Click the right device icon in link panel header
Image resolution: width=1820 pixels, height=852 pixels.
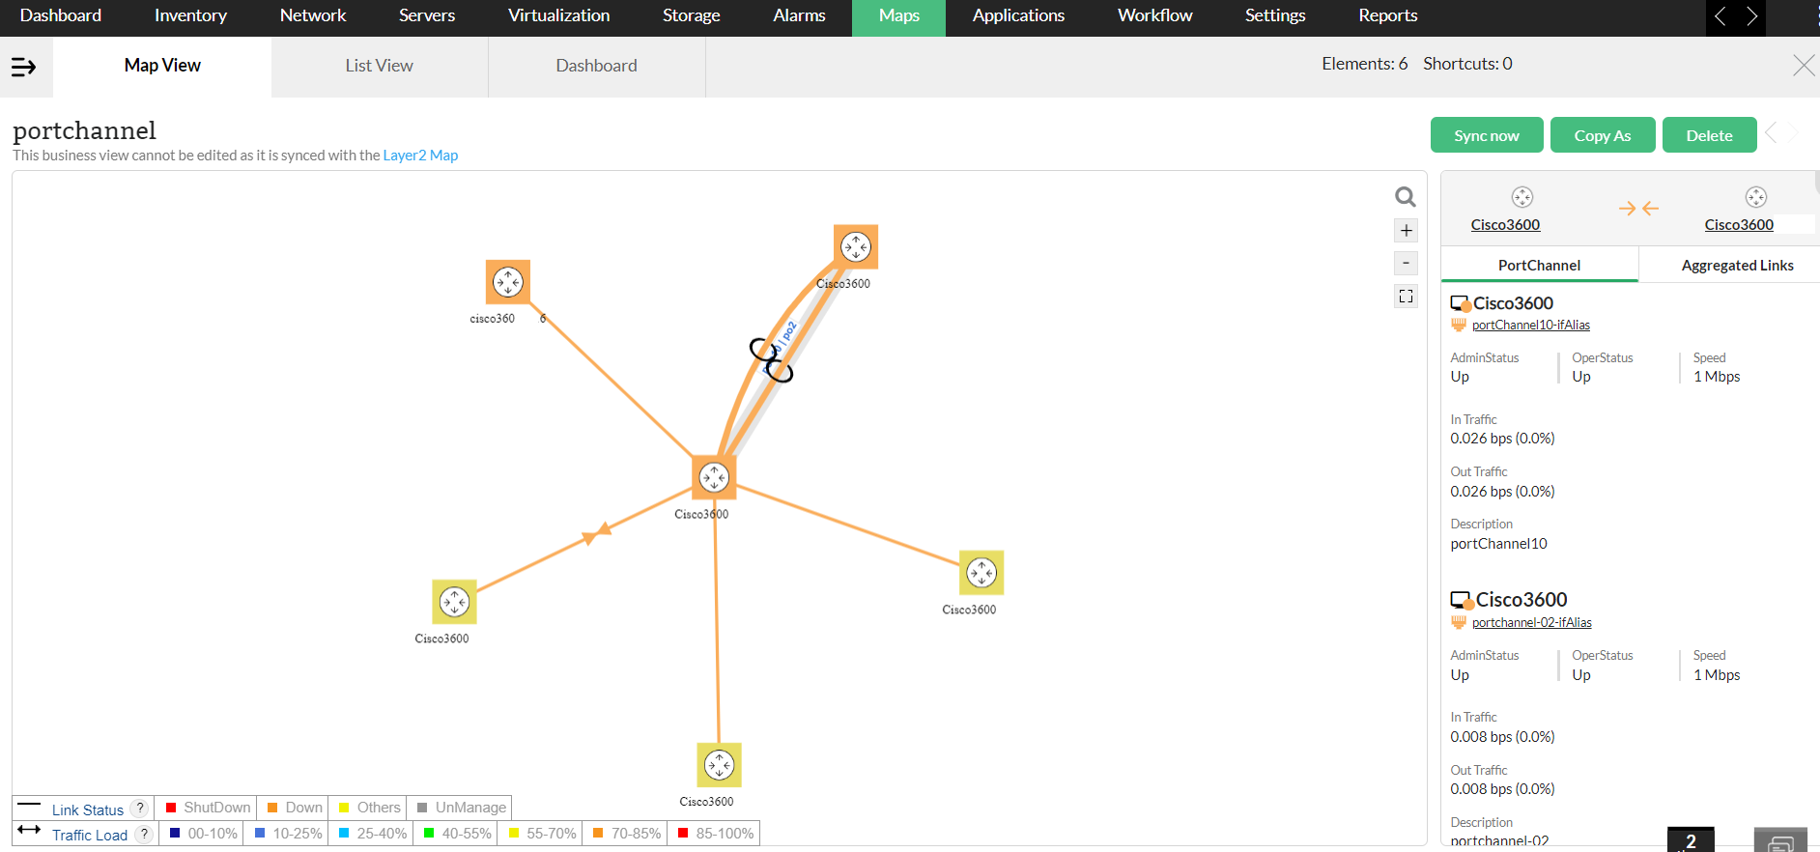pos(1756,197)
